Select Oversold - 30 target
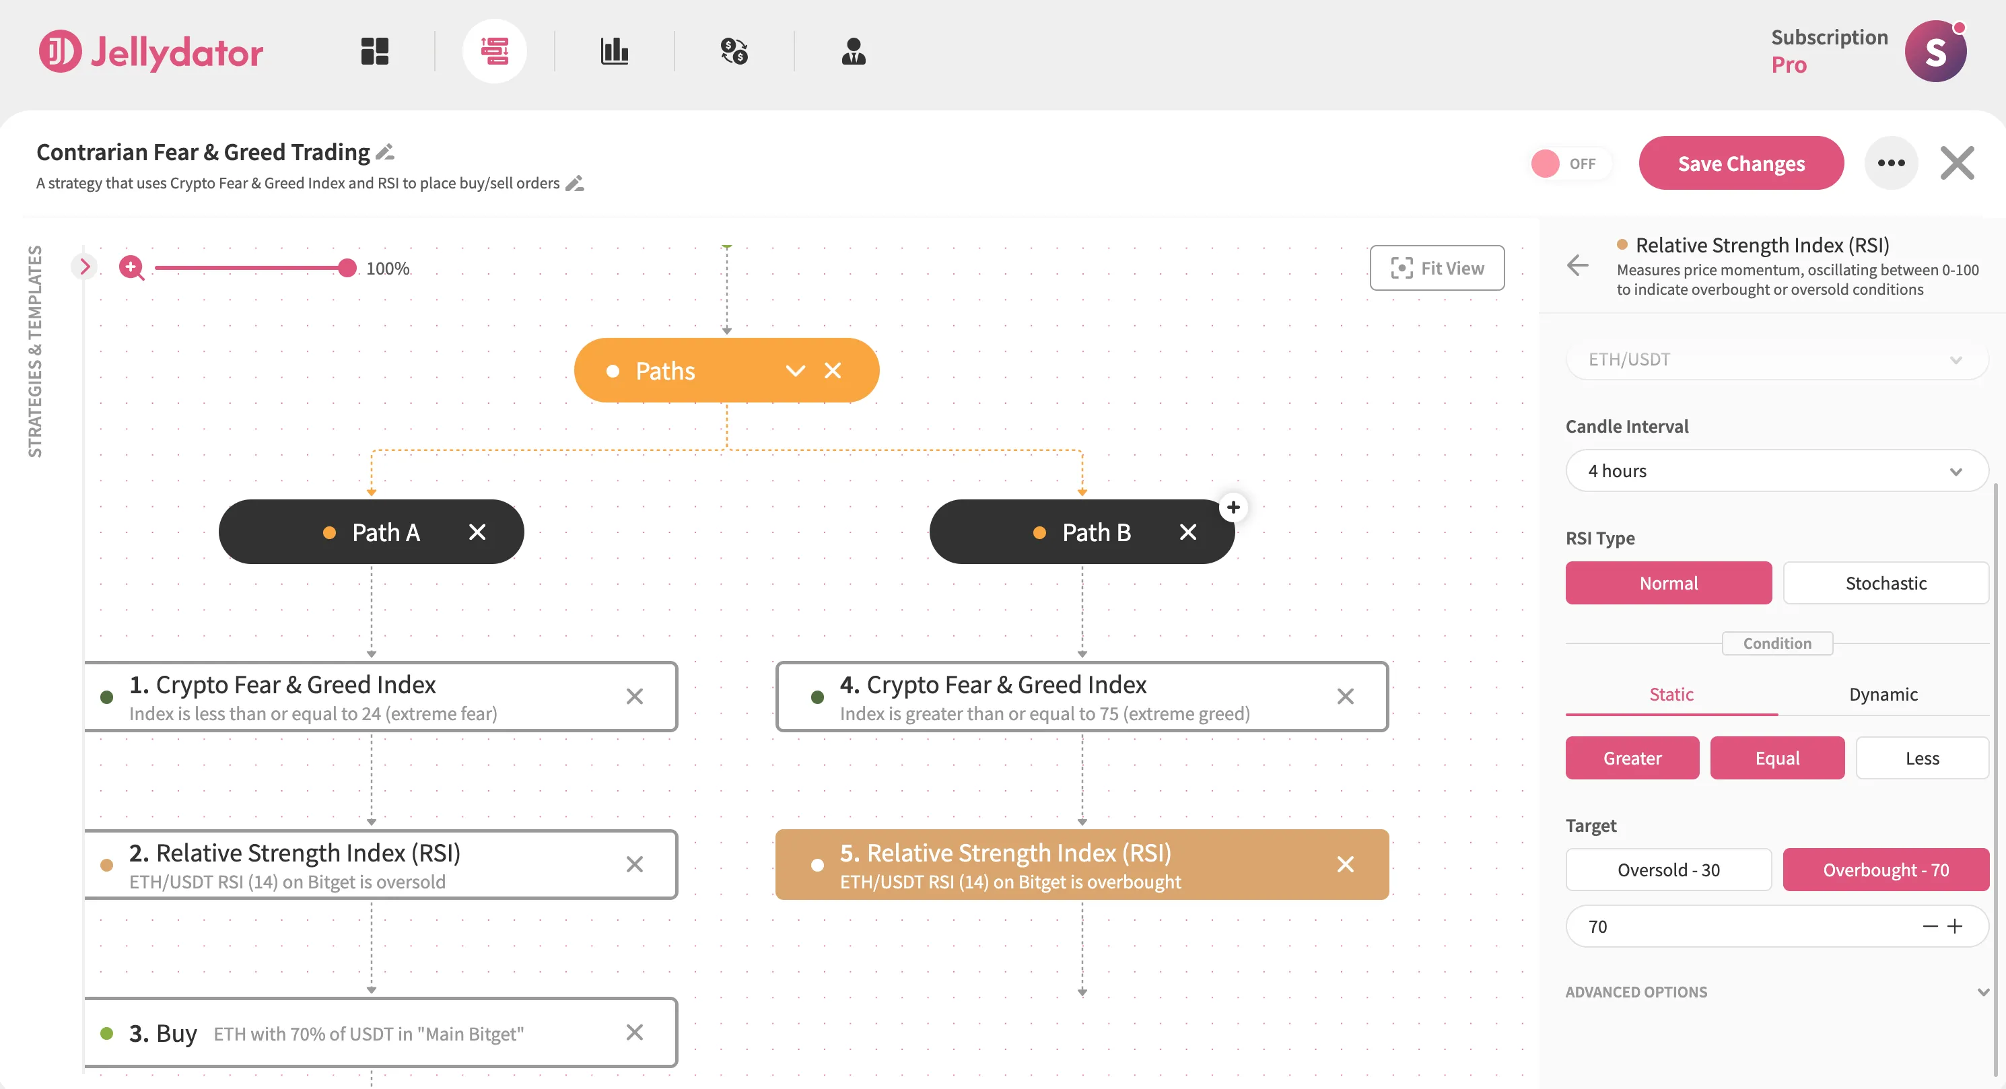2006x1089 pixels. pos(1668,870)
